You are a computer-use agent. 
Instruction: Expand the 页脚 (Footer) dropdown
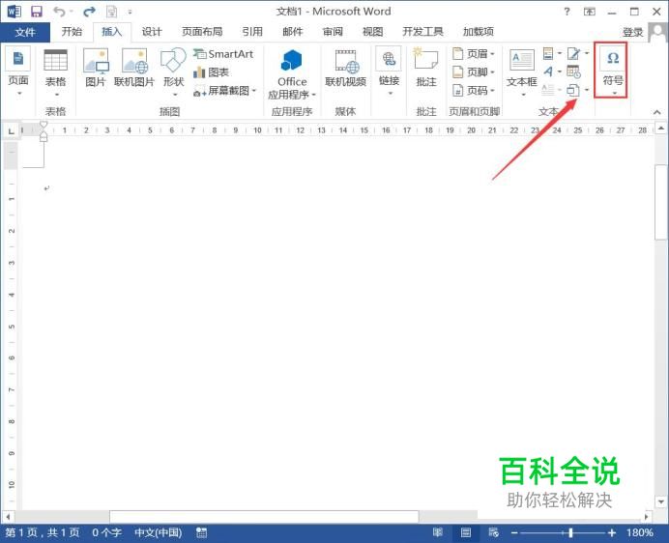tap(492, 72)
